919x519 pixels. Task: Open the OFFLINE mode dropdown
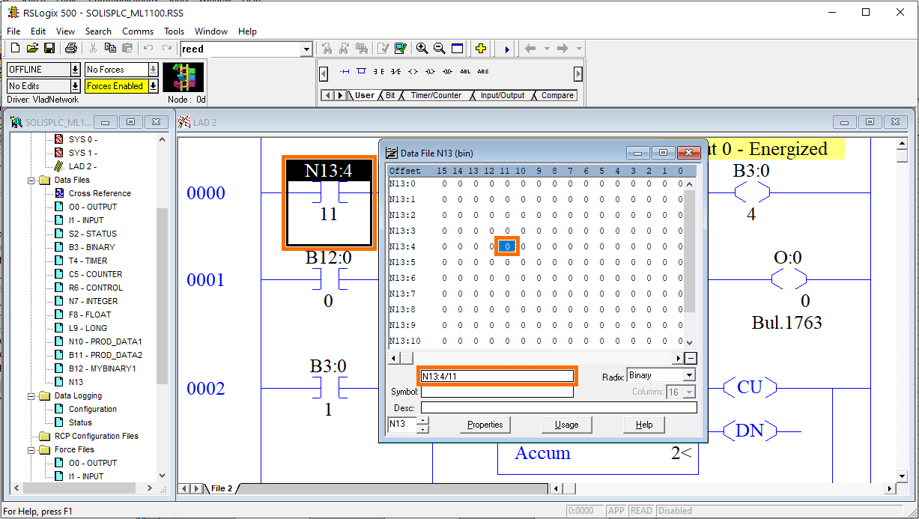coord(75,70)
